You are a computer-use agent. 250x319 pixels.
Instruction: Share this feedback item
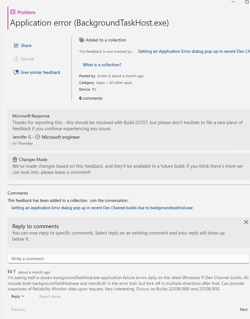click(23, 45)
